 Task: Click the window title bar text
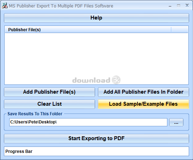click(x=61, y=6)
